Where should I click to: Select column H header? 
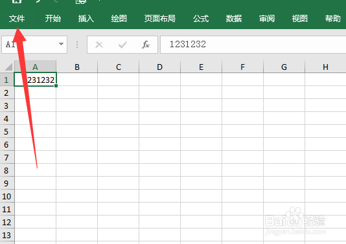[x=325, y=67]
